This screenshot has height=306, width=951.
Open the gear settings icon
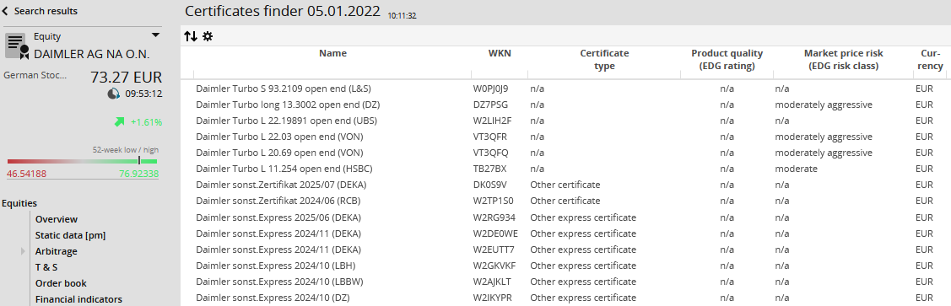[208, 36]
